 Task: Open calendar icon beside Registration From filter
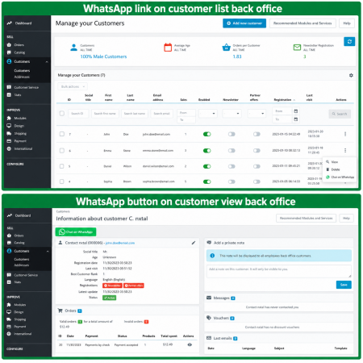pos(296,111)
